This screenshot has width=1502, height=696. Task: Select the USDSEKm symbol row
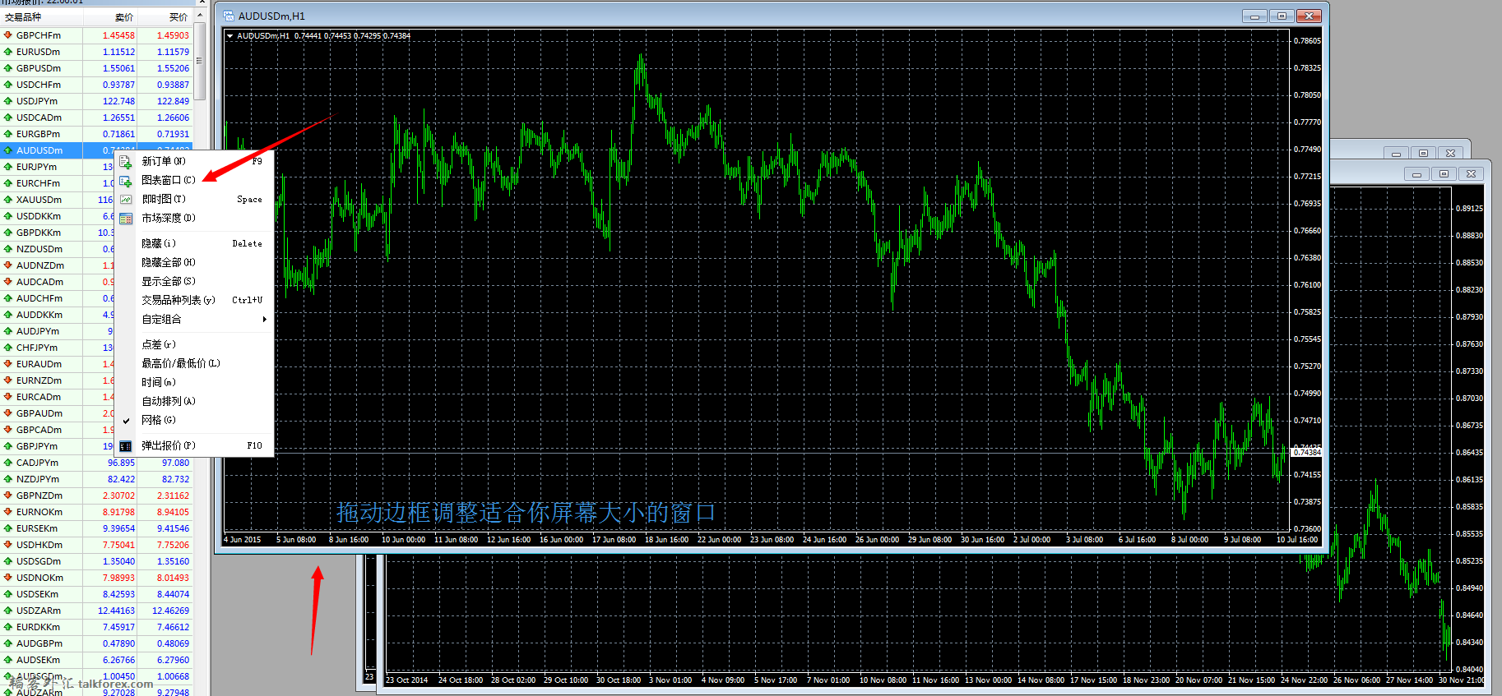(x=97, y=594)
